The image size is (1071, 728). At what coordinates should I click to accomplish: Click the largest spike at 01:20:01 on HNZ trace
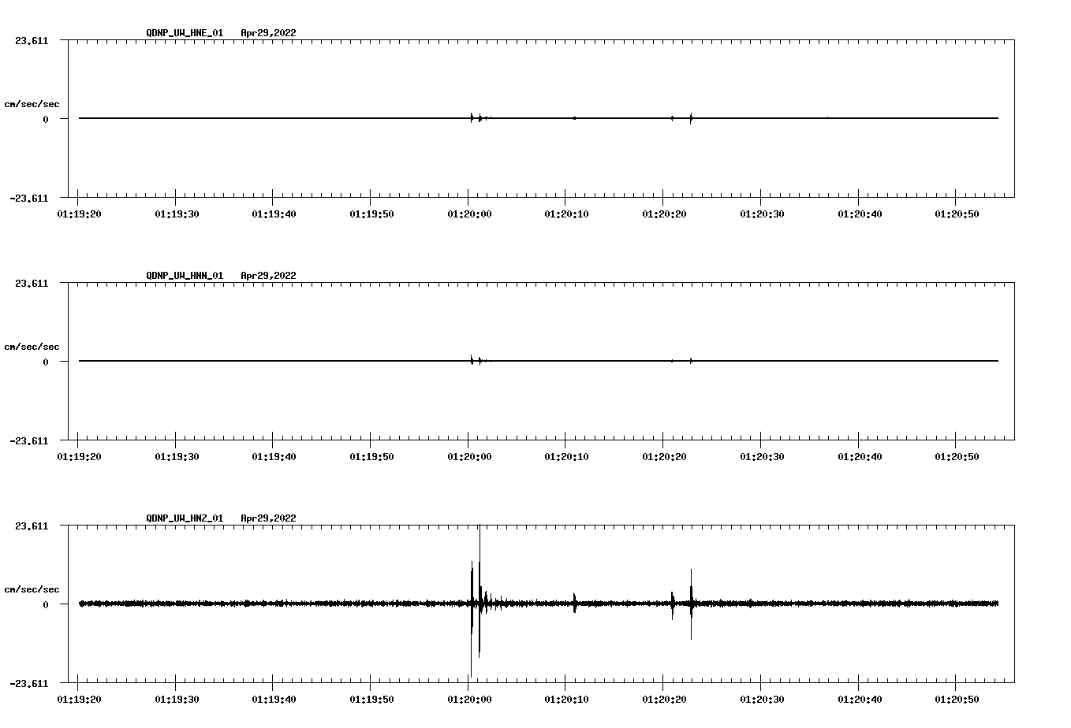coord(479,591)
